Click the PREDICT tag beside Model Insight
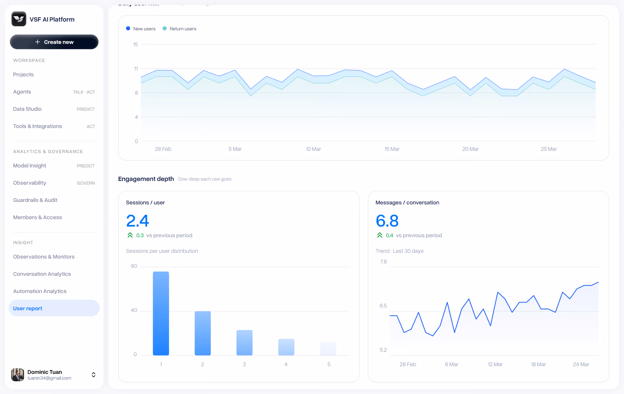The width and height of the screenshot is (624, 394). [86, 166]
